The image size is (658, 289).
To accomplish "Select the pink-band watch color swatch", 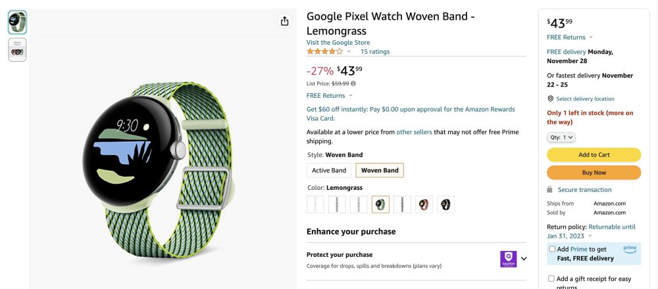I will [x=424, y=204].
